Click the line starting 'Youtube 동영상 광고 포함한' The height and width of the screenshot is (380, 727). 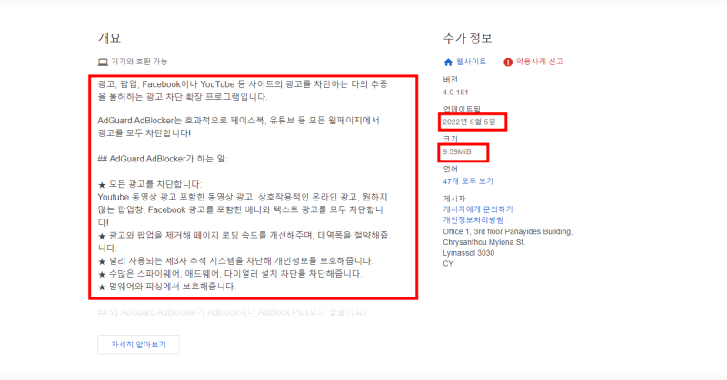[x=243, y=198]
